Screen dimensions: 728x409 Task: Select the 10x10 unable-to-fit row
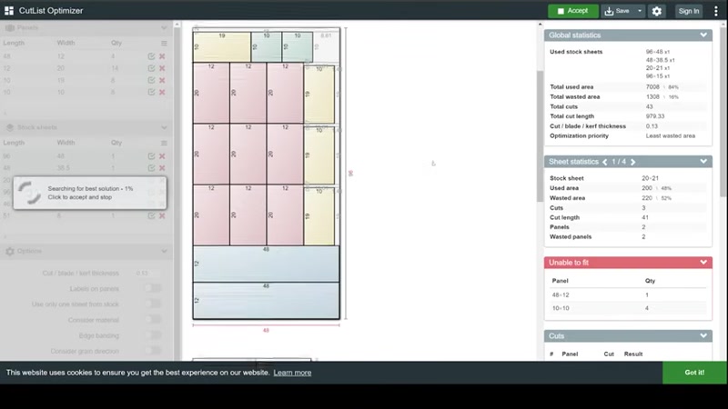tap(628, 308)
